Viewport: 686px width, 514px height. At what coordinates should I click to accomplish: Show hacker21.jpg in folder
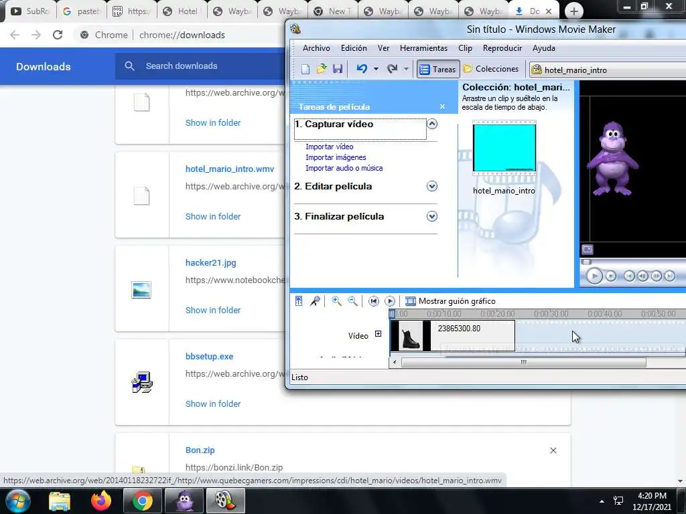pos(213,311)
